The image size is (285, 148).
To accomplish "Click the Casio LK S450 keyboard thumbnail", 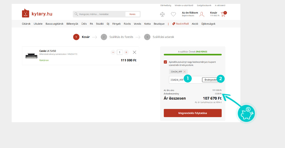I will point(31,56).
